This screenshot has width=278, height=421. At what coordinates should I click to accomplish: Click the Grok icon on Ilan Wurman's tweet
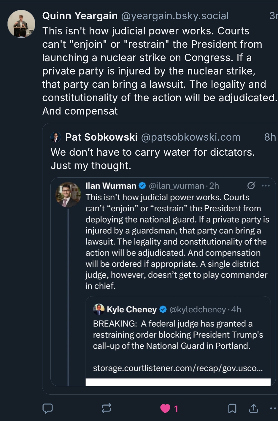tap(251, 186)
